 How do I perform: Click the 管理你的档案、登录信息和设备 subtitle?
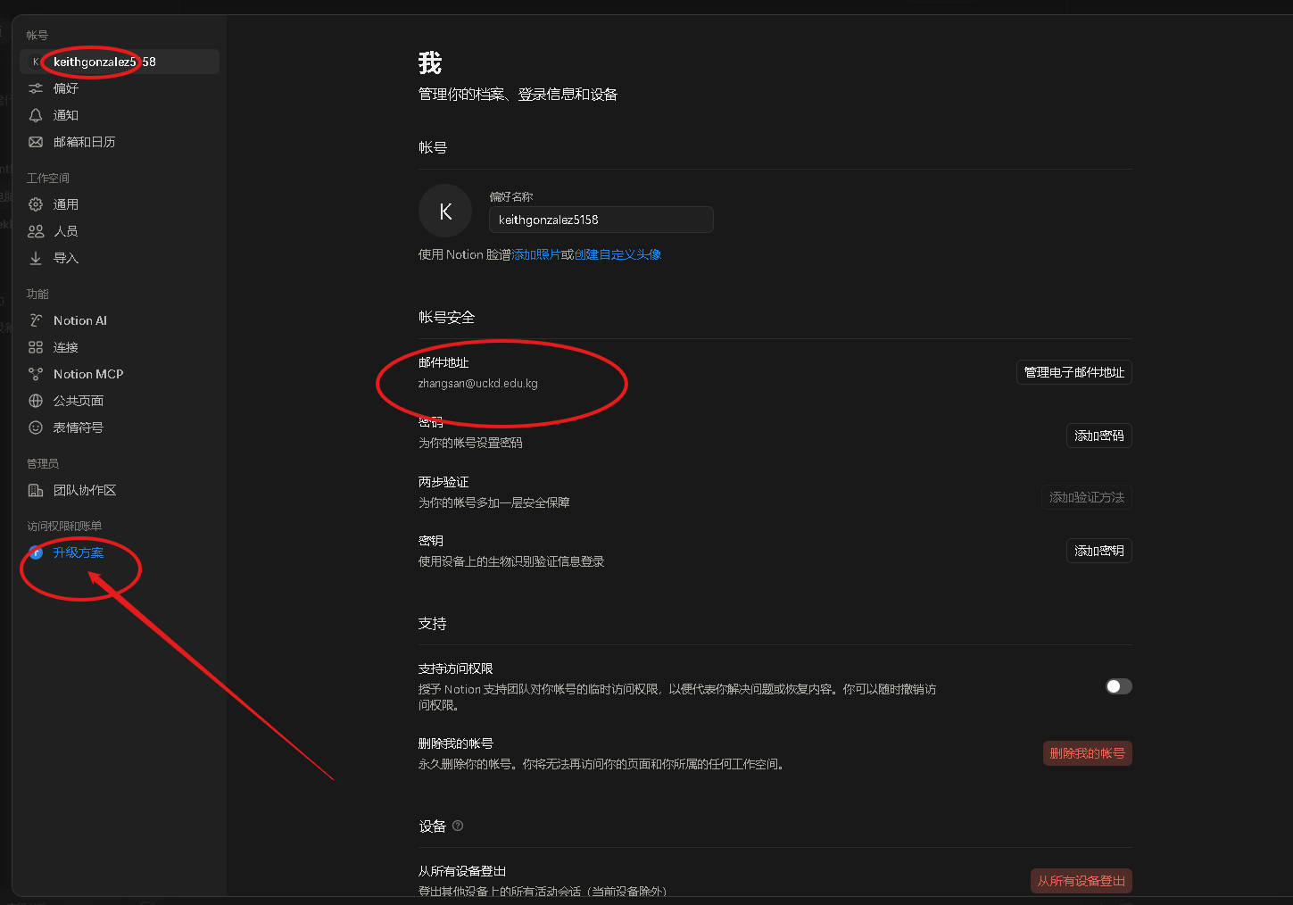[x=518, y=95]
